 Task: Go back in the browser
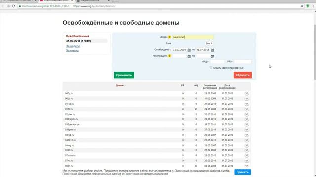point(3,6)
